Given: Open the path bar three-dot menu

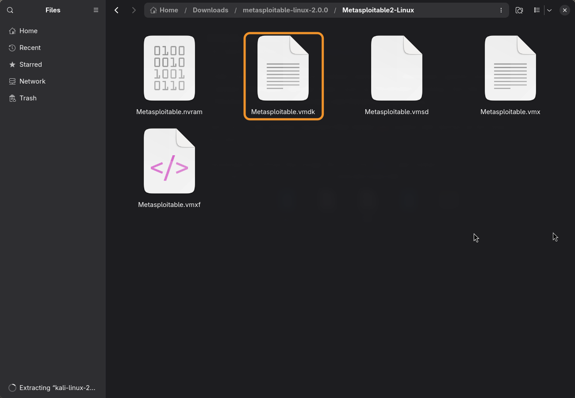Looking at the screenshot, I should click(x=501, y=10).
